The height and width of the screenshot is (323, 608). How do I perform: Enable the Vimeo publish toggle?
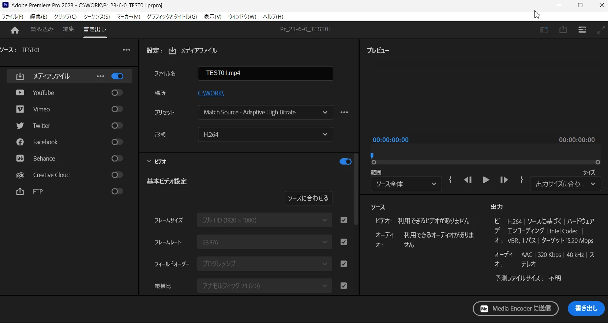tap(117, 109)
